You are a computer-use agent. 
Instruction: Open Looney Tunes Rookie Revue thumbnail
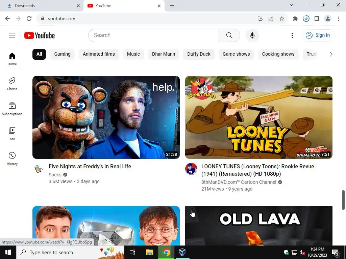click(x=258, y=117)
